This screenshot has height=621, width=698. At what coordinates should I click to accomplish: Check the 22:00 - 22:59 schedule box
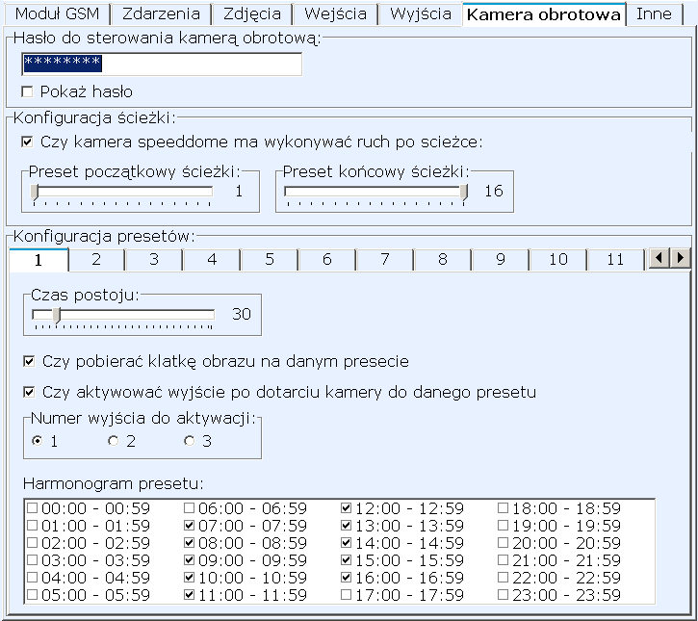pos(503,578)
